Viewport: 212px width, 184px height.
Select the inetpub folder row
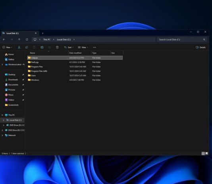(75, 58)
